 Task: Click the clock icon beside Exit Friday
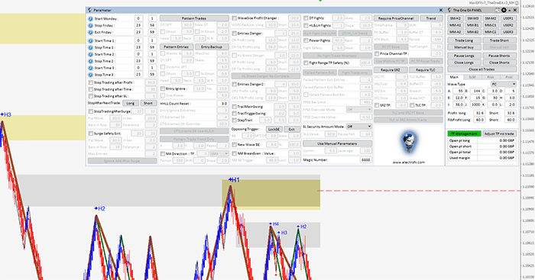90,32
